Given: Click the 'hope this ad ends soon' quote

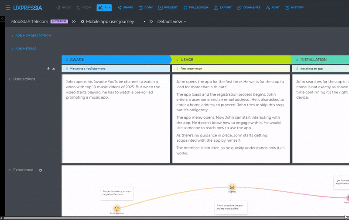Looking at the screenshot, I should (x=117, y=193).
